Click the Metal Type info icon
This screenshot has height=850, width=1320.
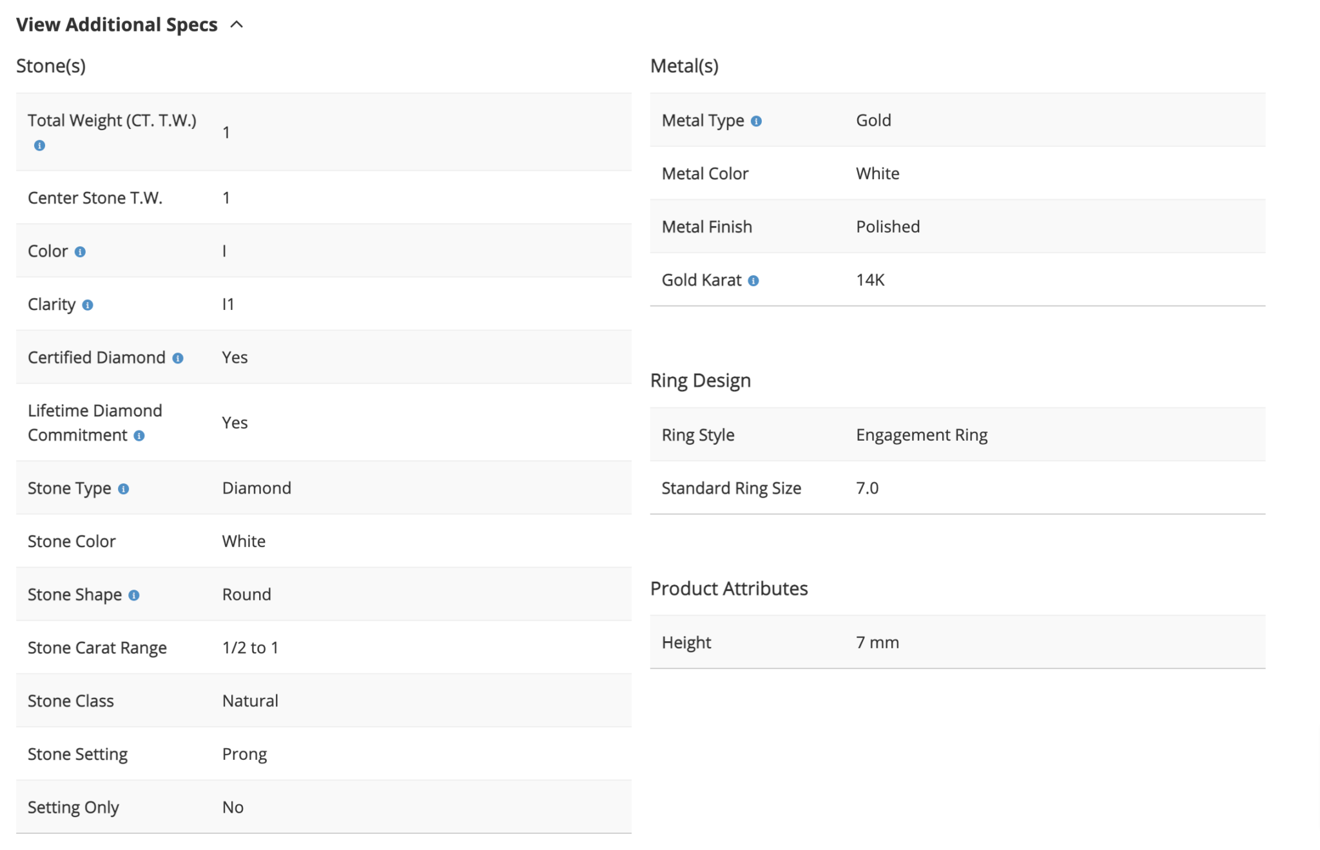pyautogui.click(x=757, y=121)
